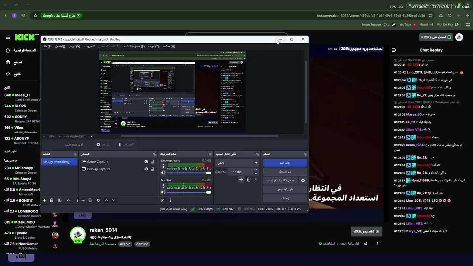473x266 pixels.
Task: Open source properties gear in sources panel
Action: click(x=98, y=200)
